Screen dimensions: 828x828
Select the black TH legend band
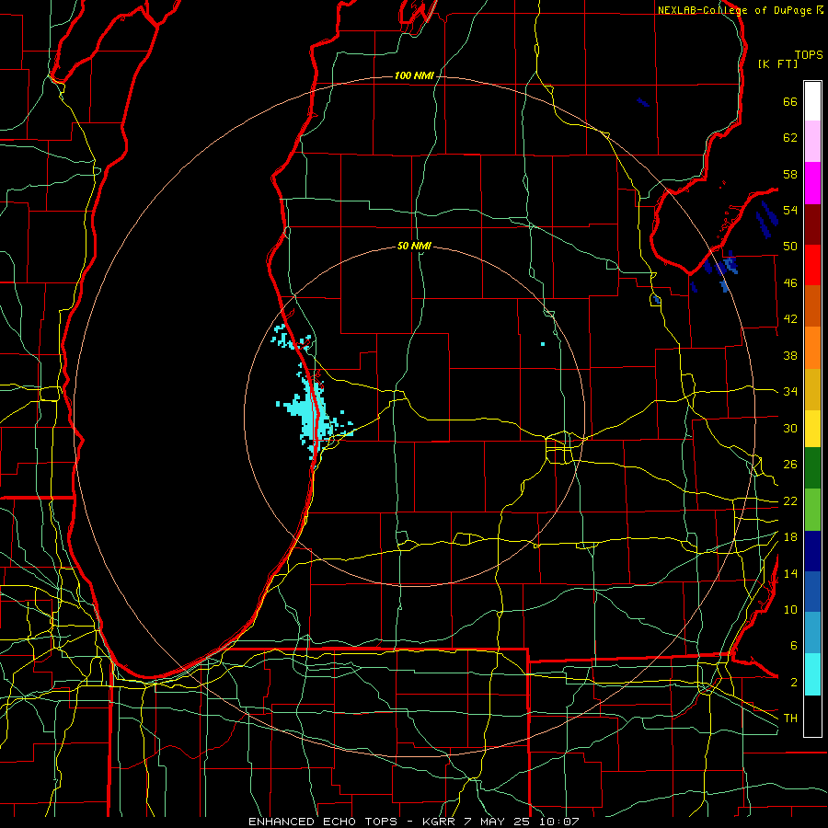(812, 716)
